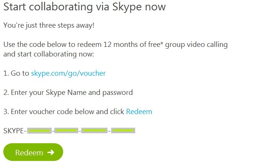
Task: Select the second redacted voucher code block
Action: click(66, 130)
